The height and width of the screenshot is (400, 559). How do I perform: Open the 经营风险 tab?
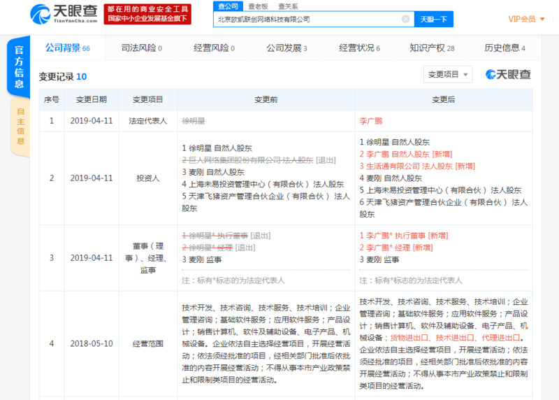[x=214, y=48]
